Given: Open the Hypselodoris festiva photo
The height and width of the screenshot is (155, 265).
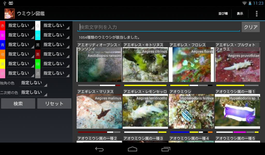Looking at the screenshot, I should [x=191, y=111].
